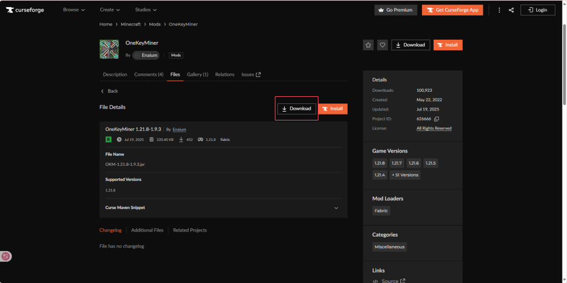The width and height of the screenshot is (567, 283).
Task: Click the back arrow beside Back
Action: [x=102, y=91]
